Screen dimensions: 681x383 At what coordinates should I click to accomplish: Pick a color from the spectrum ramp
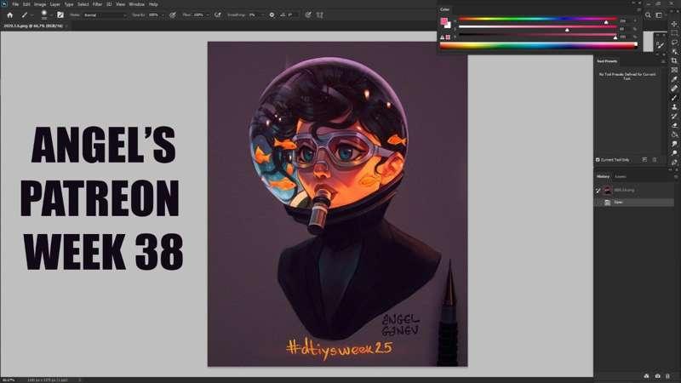click(539, 46)
